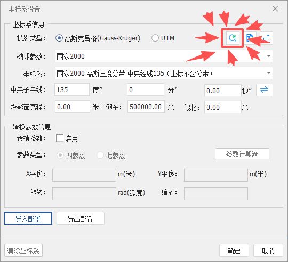Click the 中央子午线 degrees field 135

coord(72,89)
